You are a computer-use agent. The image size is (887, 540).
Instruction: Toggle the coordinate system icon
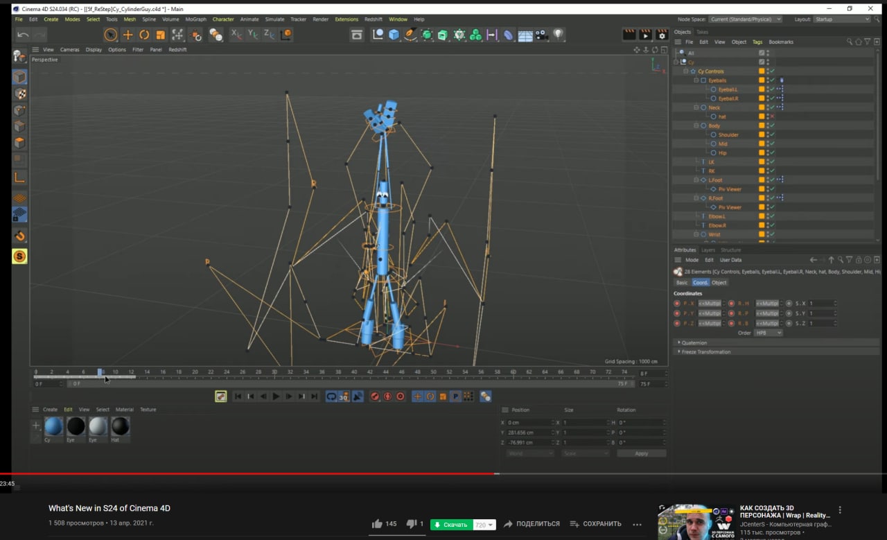[286, 34]
